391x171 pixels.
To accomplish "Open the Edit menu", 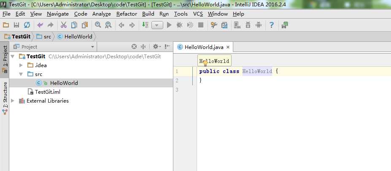I will tap(20, 14).
